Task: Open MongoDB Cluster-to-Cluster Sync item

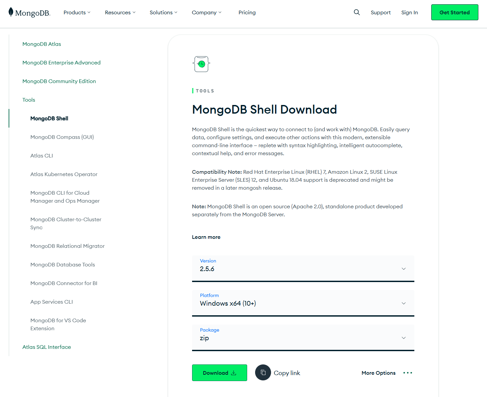Action: click(x=66, y=223)
